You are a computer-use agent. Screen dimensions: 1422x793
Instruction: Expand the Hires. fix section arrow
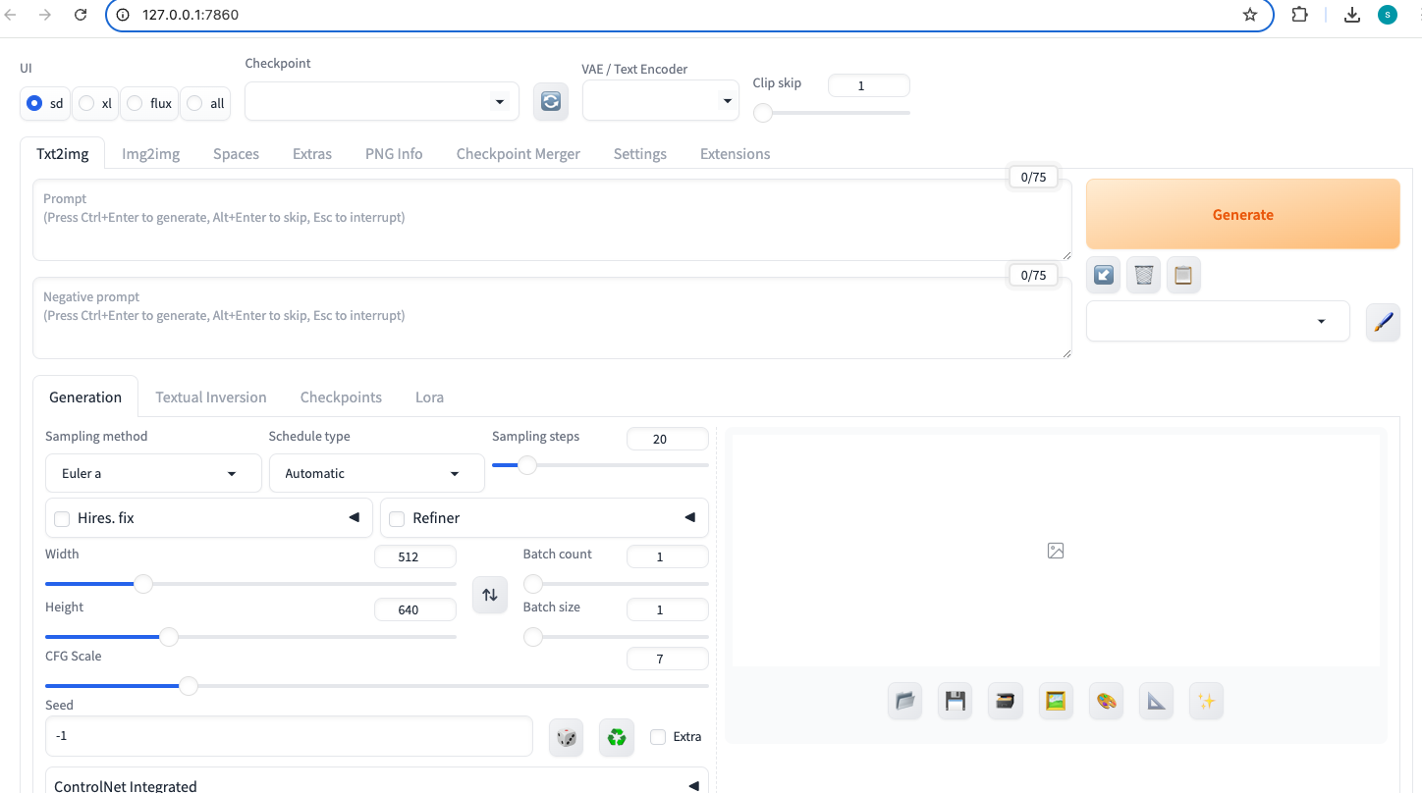pos(354,517)
